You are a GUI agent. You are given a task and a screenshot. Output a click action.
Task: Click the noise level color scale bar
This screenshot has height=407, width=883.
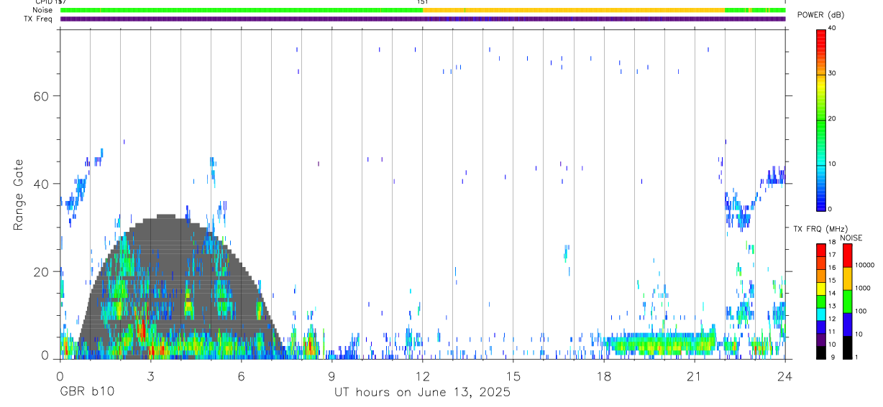[847, 301]
